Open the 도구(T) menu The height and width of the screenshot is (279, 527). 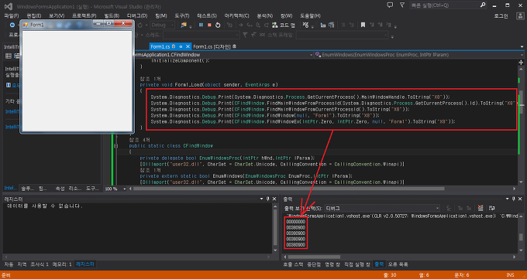[182, 15]
